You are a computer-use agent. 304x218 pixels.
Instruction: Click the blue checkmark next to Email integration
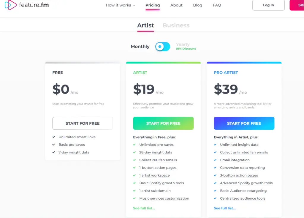click(215, 160)
